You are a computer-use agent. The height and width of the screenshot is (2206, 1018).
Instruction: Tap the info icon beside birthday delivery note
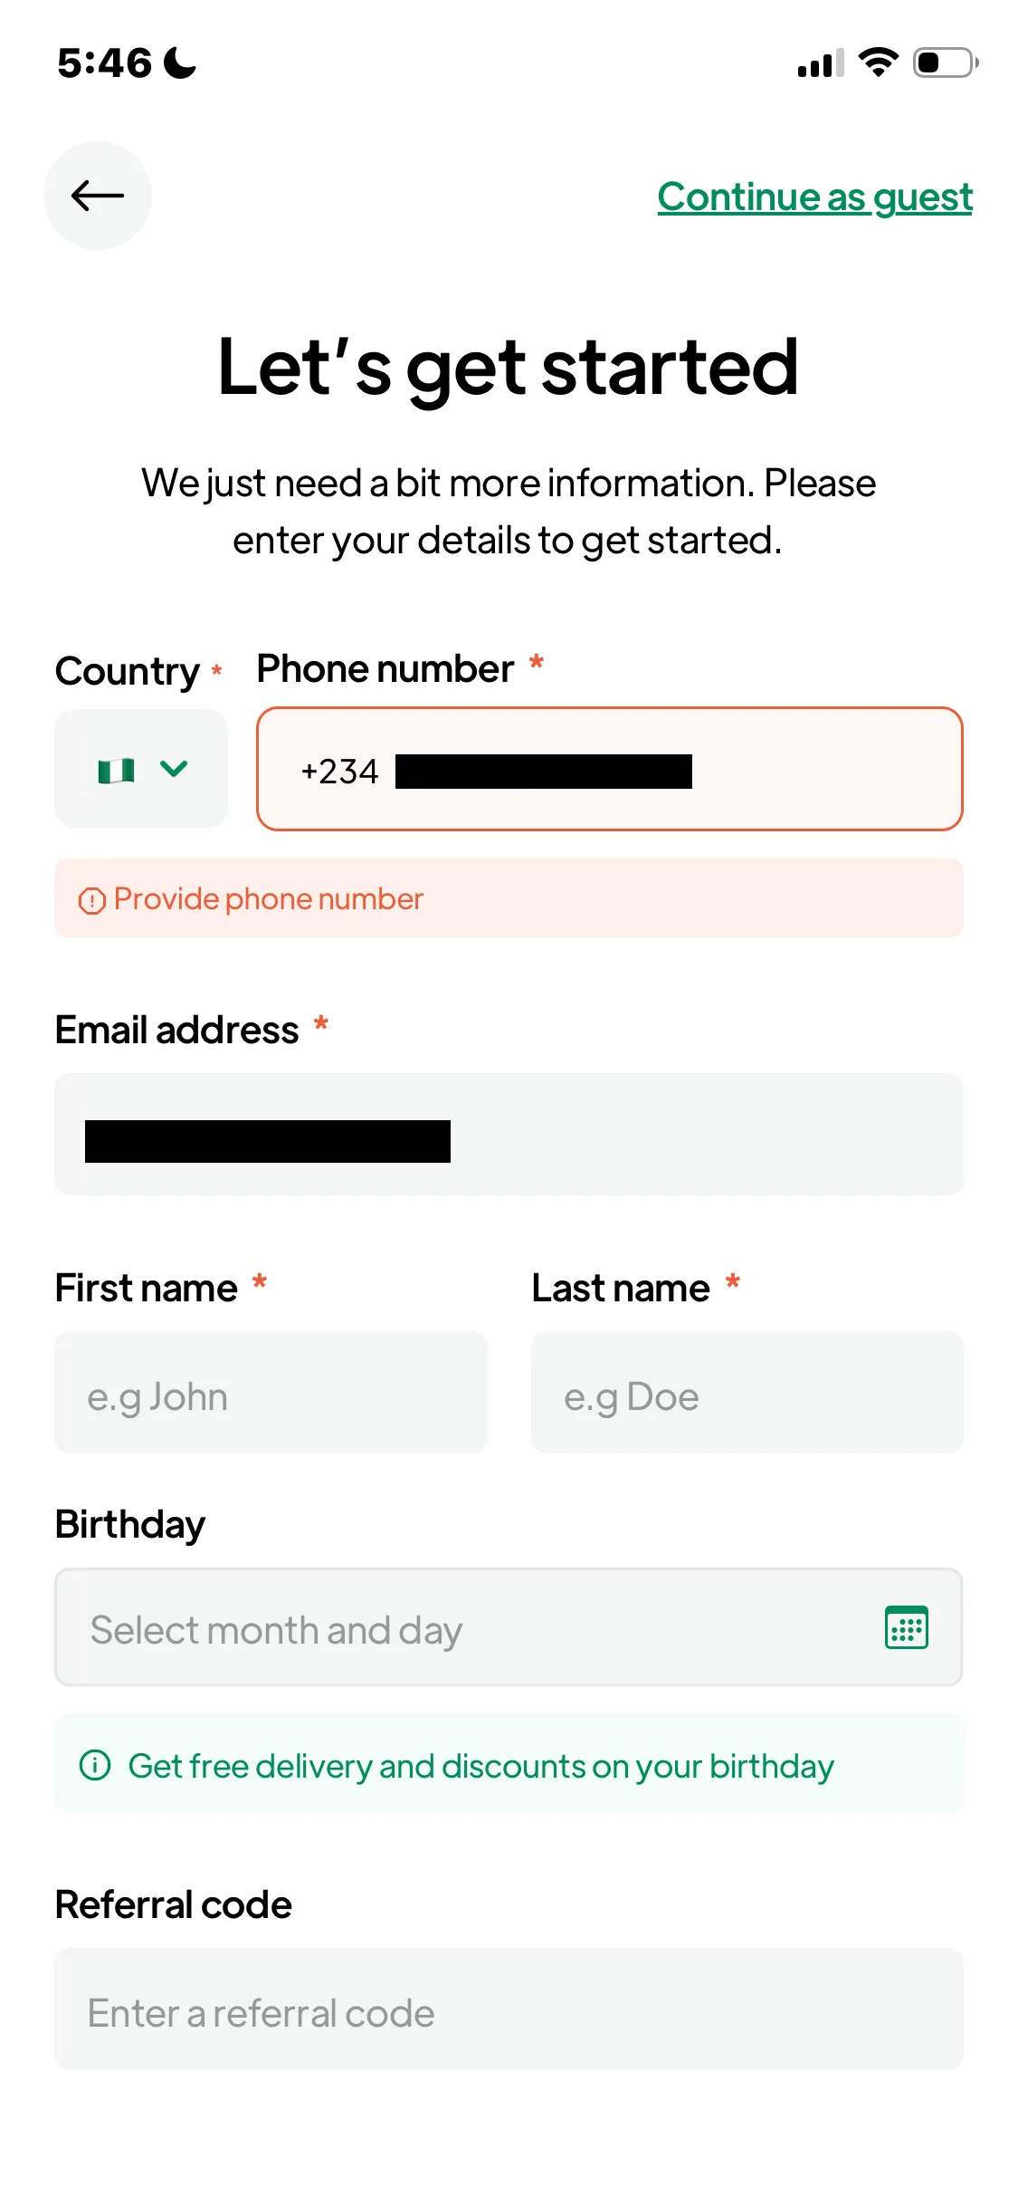[x=95, y=1765]
